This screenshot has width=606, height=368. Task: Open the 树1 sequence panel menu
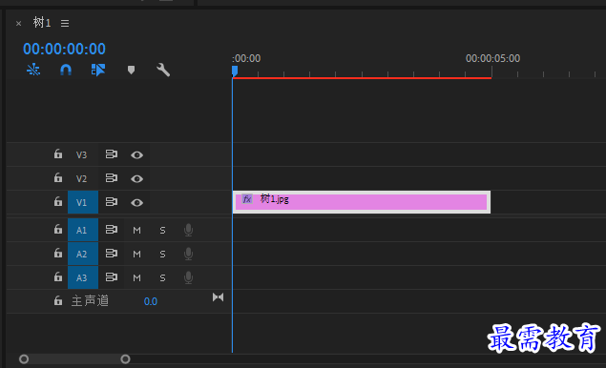65,23
